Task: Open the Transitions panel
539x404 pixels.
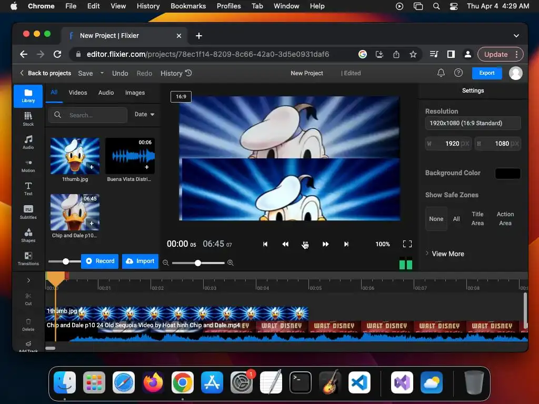Action: pyautogui.click(x=28, y=259)
